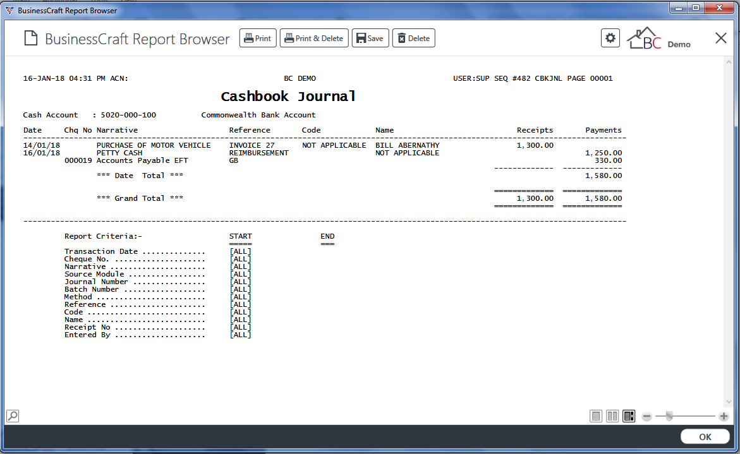Image resolution: width=740 pixels, height=454 pixels.
Task: Click the BC DEMO company header
Action: [x=300, y=78]
